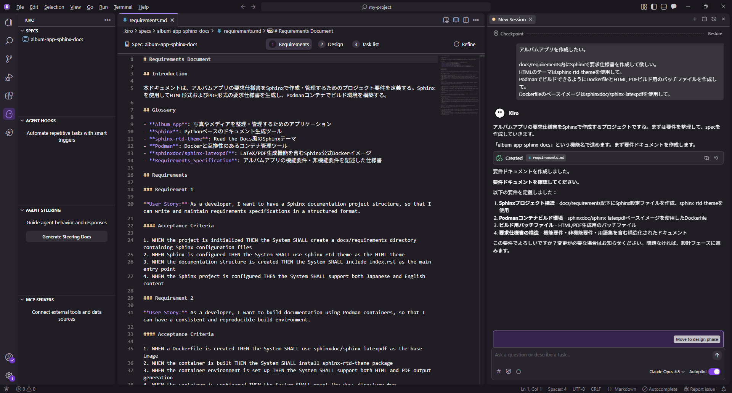The width and height of the screenshot is (732, 393).
Task: Toggle the bottom panel layout button
Action: point(664,7)
